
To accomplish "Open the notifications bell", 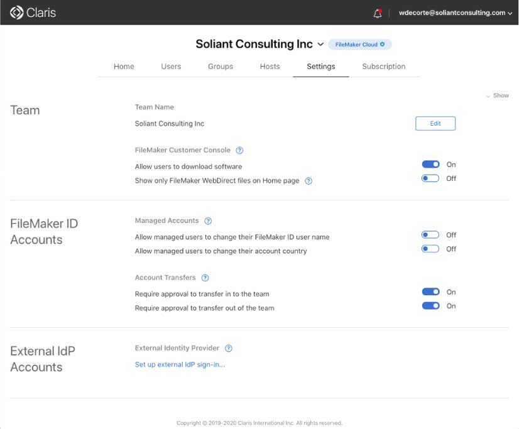I will (378, 13).
